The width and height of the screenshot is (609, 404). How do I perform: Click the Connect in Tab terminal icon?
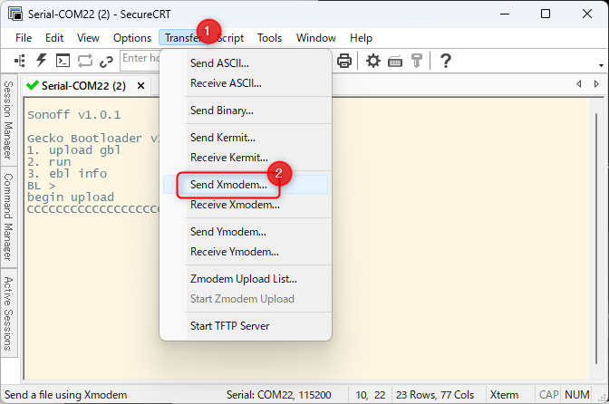(63, 61)
